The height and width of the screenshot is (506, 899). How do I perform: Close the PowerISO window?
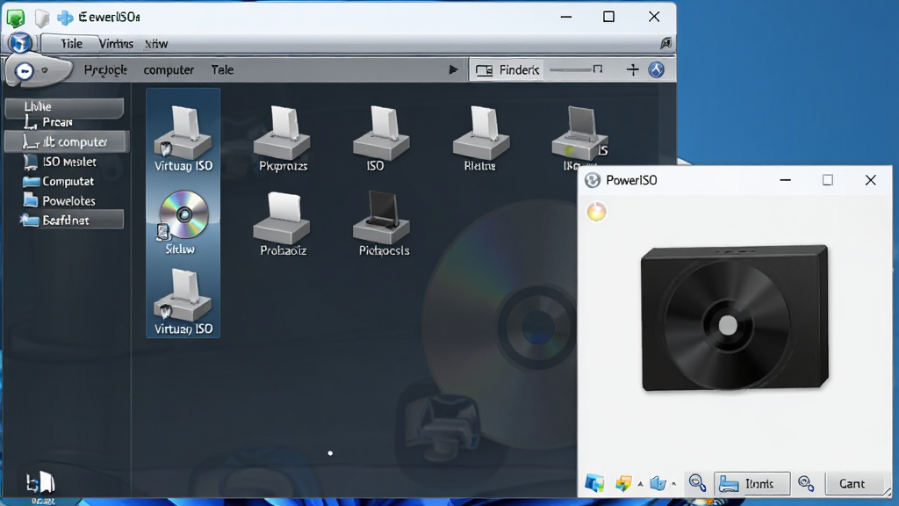tap(870, 180)
